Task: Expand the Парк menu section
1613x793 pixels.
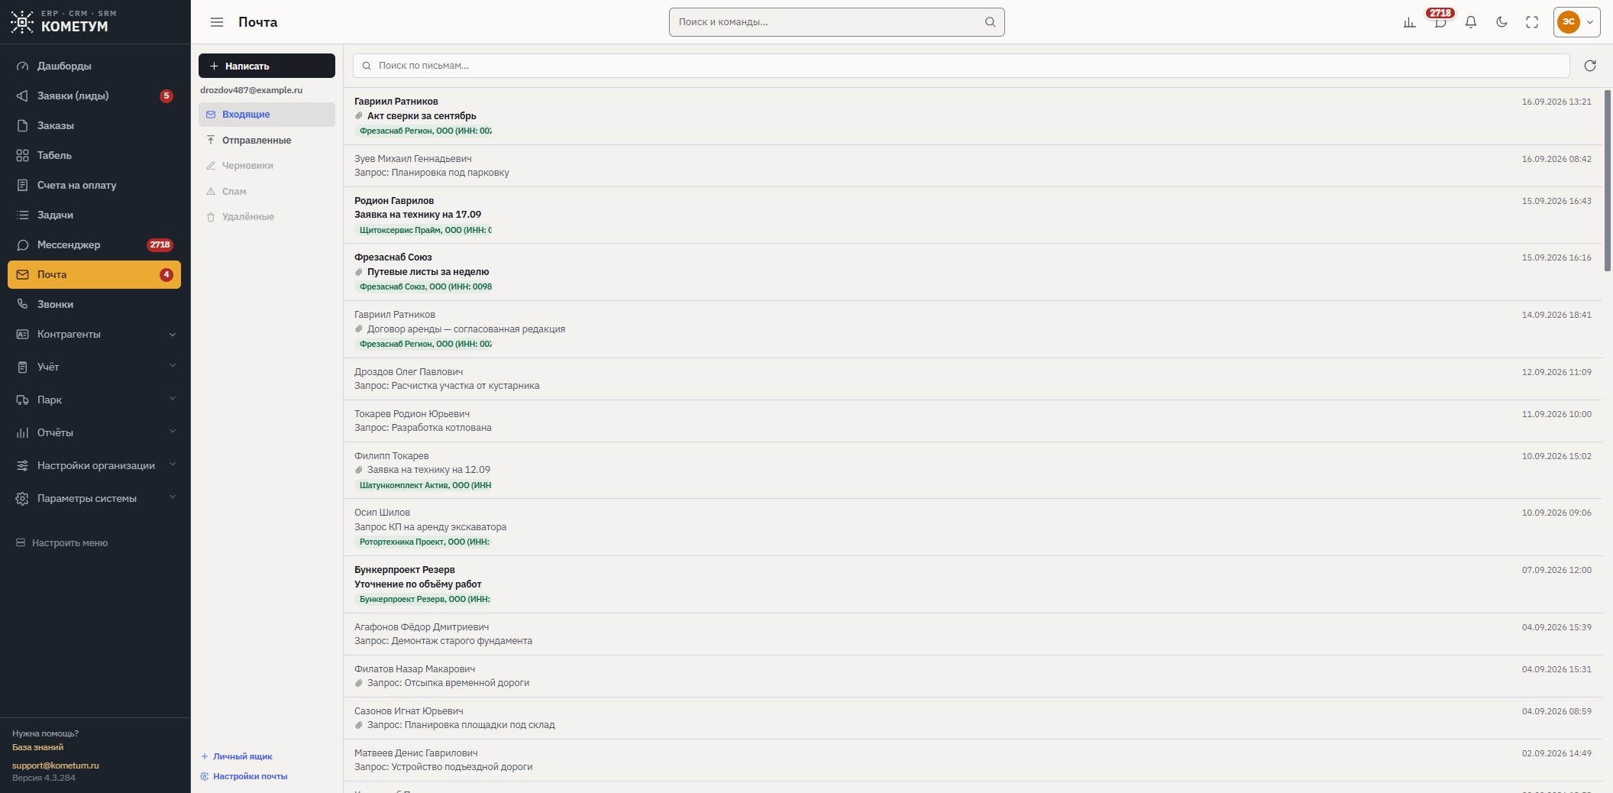Action: tap(95, 400)
